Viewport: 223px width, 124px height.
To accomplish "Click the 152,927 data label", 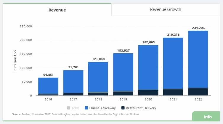I will 123,50.
